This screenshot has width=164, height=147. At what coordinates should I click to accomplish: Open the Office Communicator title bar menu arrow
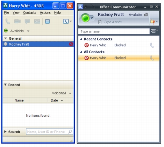point(86,7)
